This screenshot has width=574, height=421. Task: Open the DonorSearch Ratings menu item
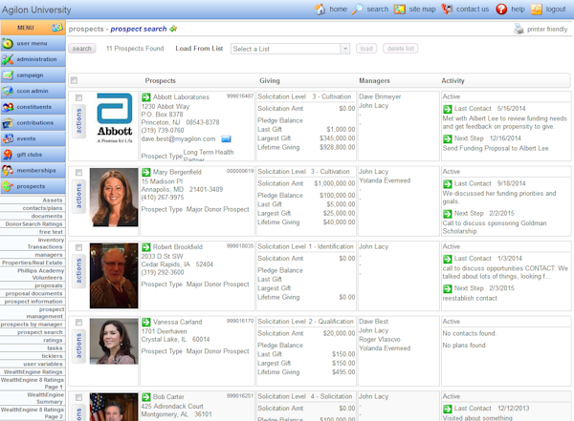(33, 223)
